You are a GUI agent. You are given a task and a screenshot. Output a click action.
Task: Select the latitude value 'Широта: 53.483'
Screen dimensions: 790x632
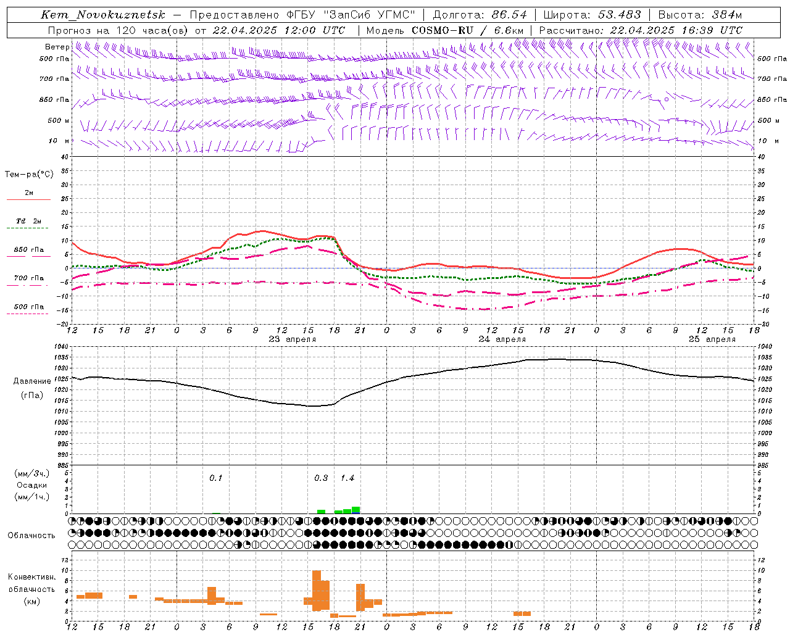pyautogui.click(x=592, y=15)
